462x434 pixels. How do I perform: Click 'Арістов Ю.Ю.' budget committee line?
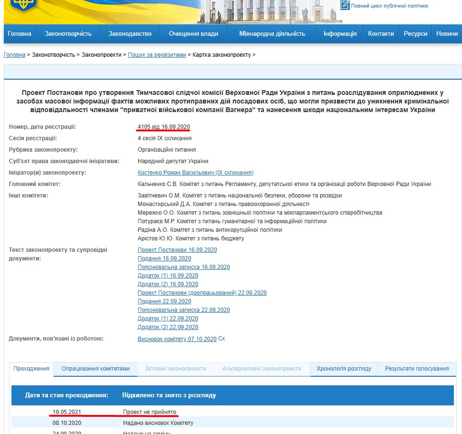(191, 238)
